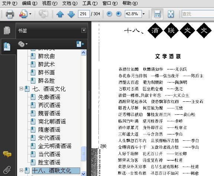214x176 pixels.
Task: Select the 醉戏曲 bookmark
Action: pos(46,56)
